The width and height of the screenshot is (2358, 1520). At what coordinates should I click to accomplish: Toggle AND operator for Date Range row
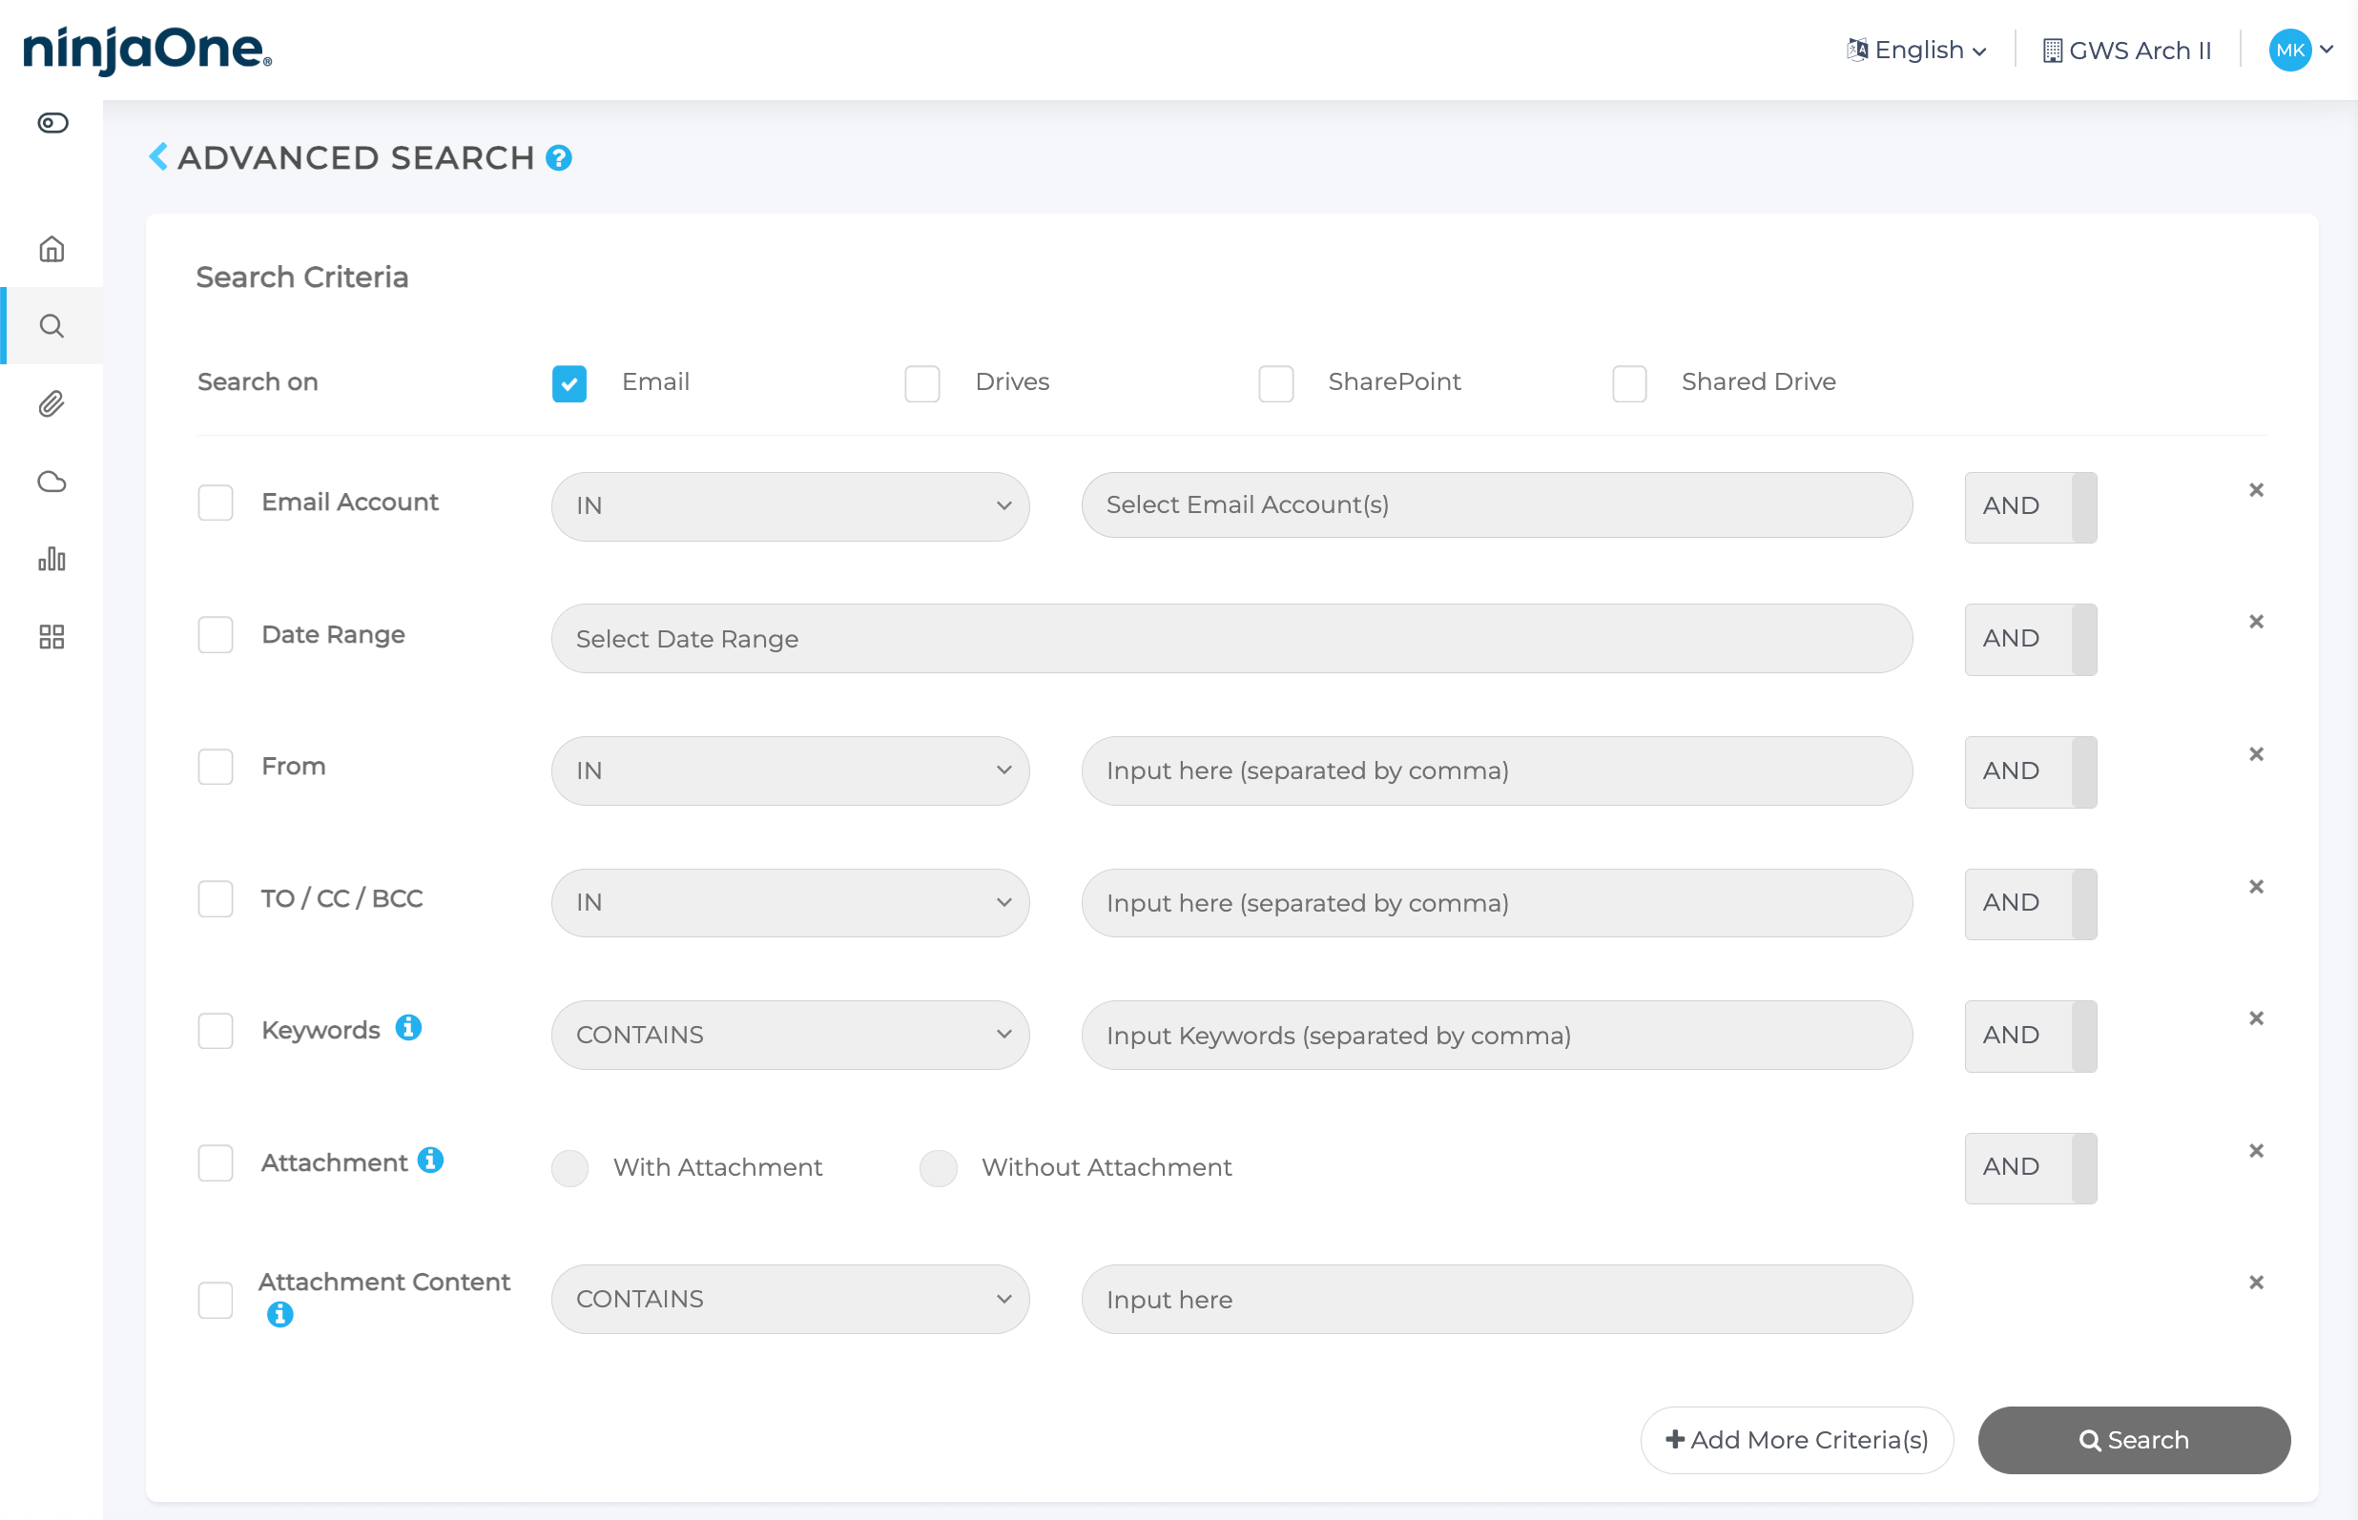(x=2030, y=640)
